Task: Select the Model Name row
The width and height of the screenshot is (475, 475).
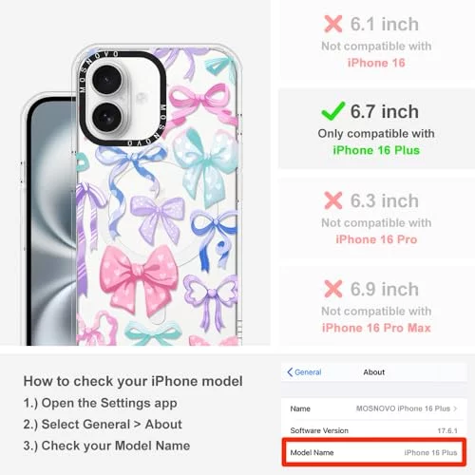Action: (374, 452)
